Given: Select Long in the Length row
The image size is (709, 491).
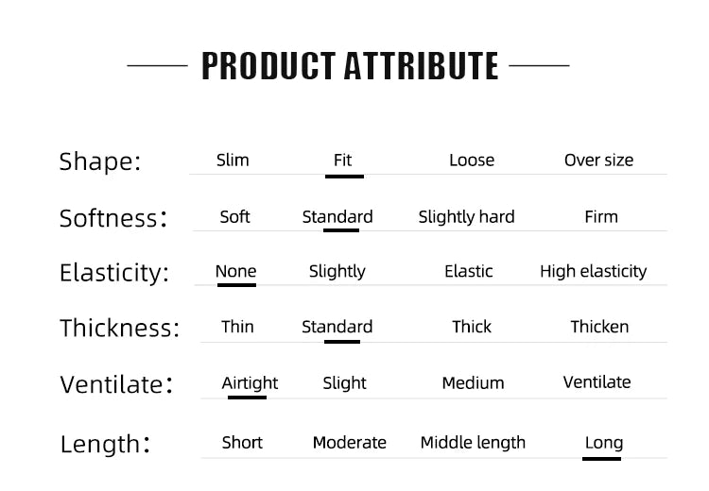Looking at the screenshot, I should (x=603, y=443).
